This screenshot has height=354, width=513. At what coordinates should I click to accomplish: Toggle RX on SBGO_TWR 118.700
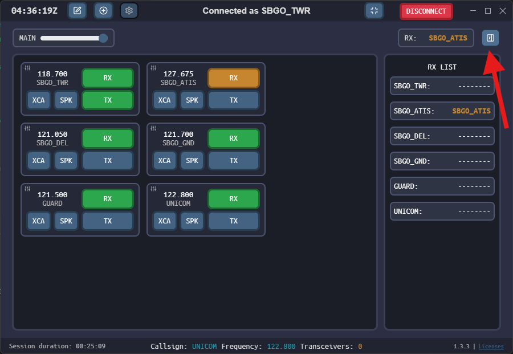pos(108,78)
